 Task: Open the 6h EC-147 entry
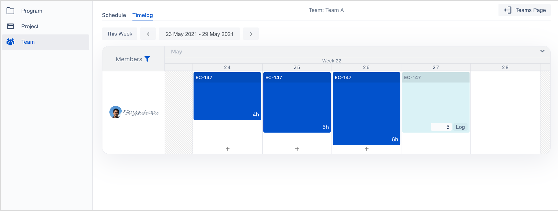coord(366,109)
